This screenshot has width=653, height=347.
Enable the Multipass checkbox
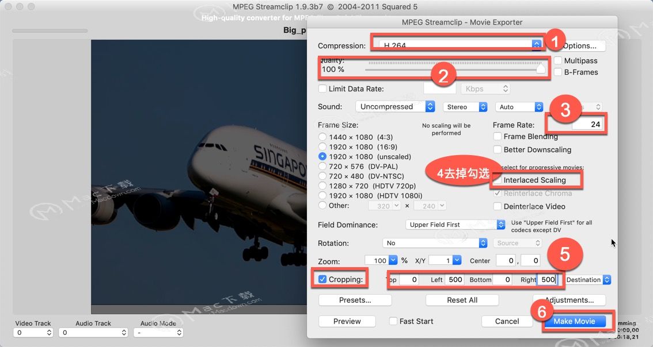(557, 61)
